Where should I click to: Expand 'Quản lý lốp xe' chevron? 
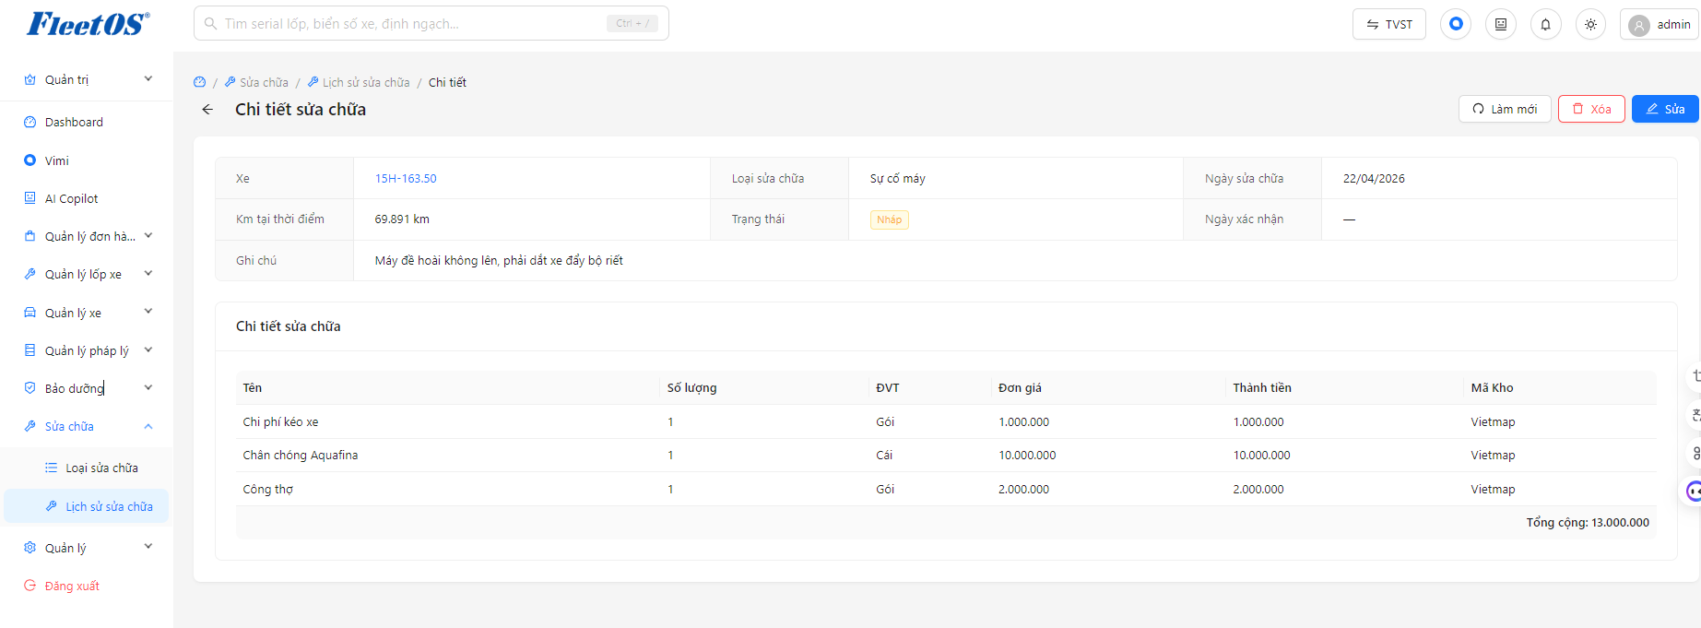click(148, 274)
